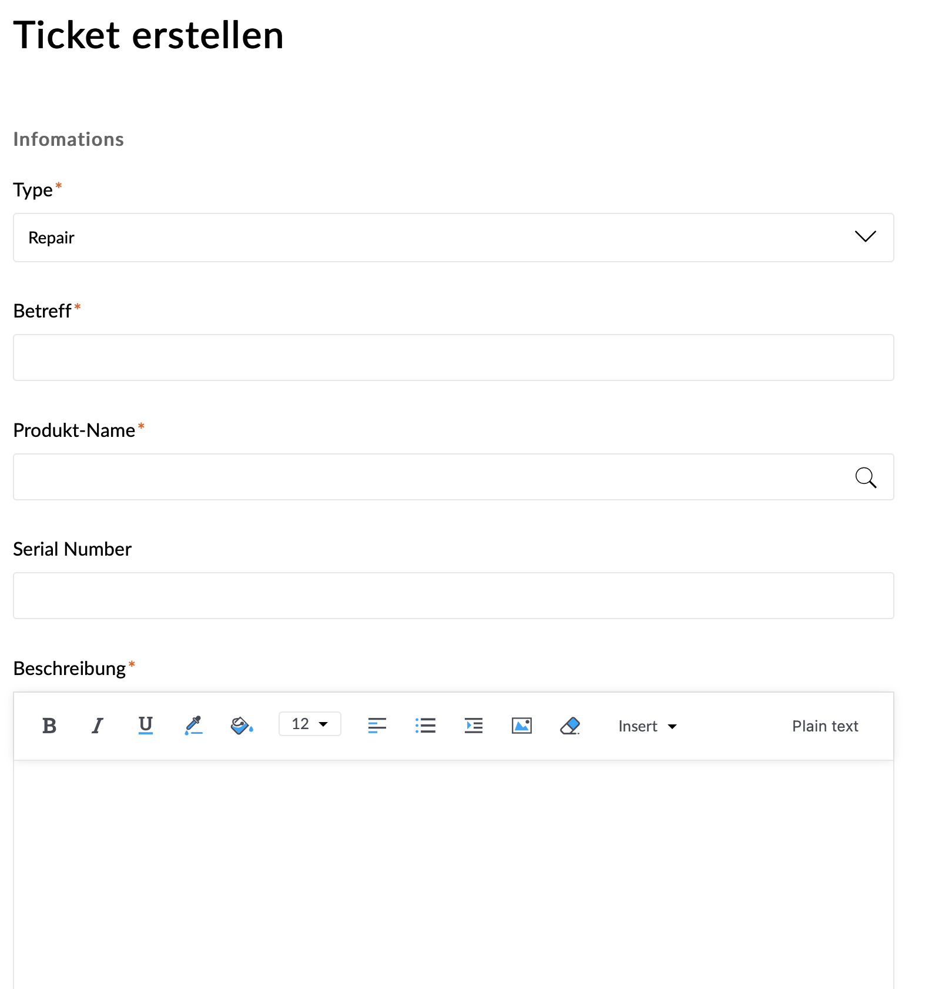Open the font size 12 dropdown
The width and height of the screenshot is (932, 989).
pos(310,724)
